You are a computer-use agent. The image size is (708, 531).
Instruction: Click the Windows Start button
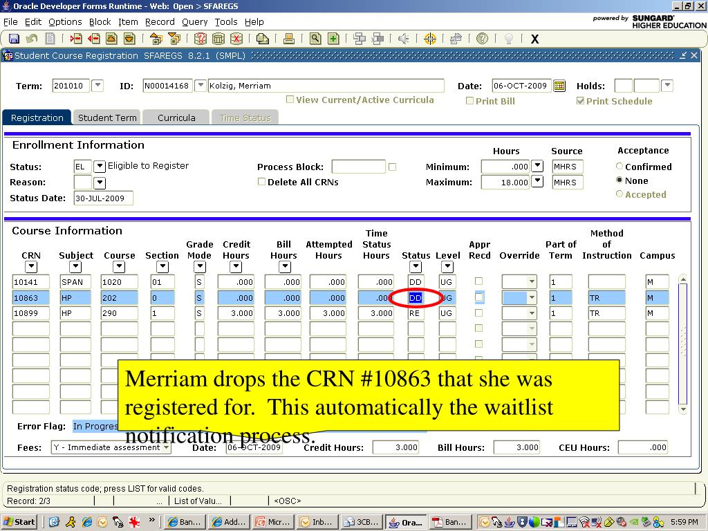click(x=19, y=522)
